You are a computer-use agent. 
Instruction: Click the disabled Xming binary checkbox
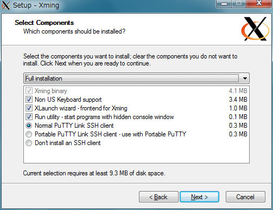[x=29, y=91]
